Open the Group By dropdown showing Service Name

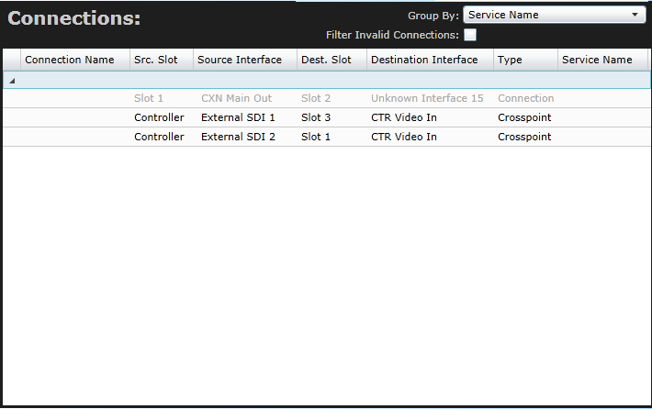pyautogui.click(x=555, y=15)
